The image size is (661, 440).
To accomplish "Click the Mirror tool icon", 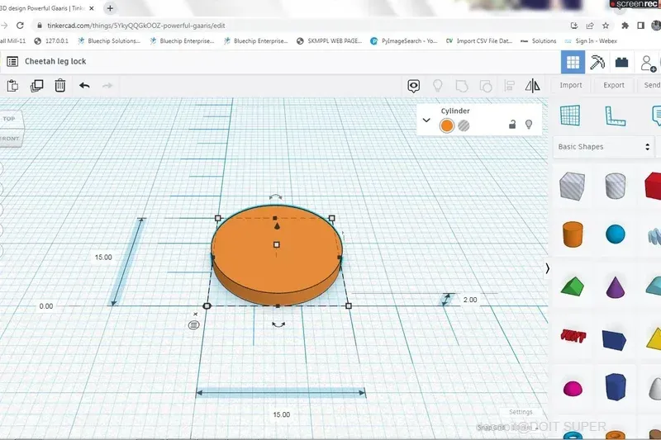I will [532, 86].
